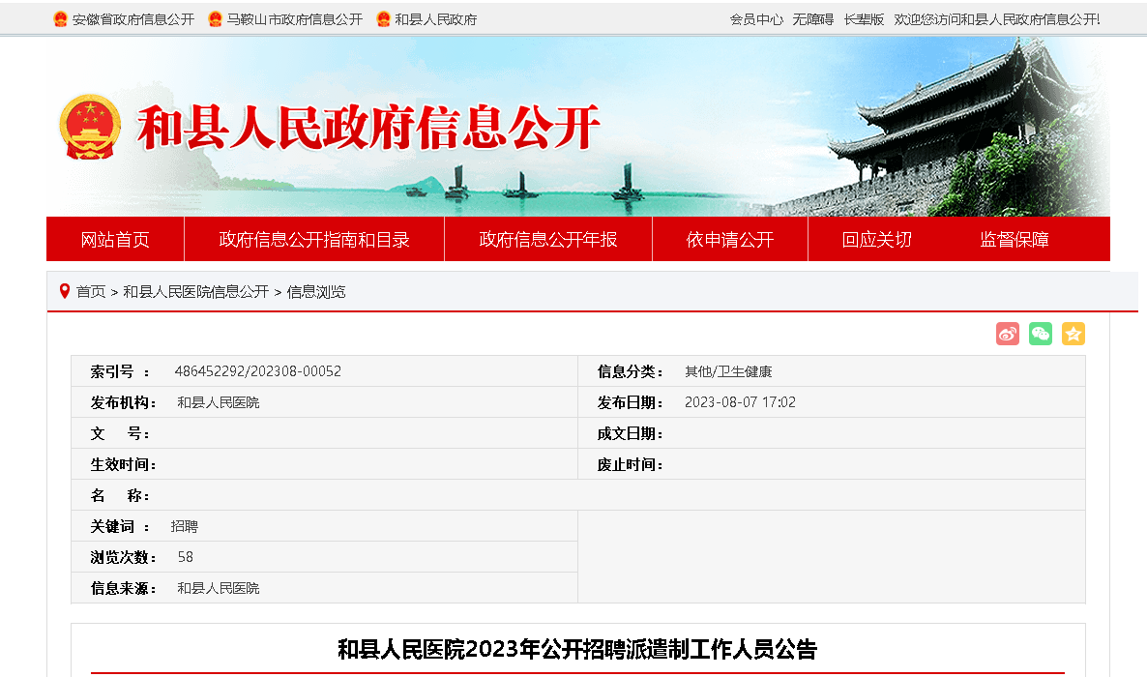
Task: Click the 发布日期 label
Action: (x=630, y=402)
